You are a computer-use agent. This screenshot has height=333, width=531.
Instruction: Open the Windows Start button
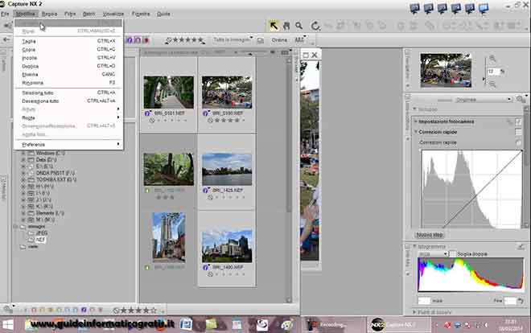point(7,325)
